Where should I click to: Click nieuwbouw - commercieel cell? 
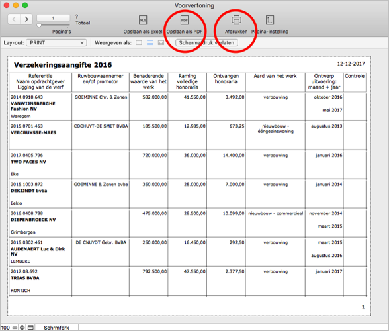click(x=276, y=213)
